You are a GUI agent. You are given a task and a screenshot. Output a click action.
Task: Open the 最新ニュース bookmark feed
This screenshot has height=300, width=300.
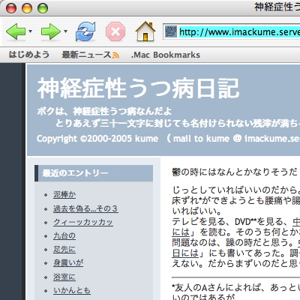click(x=86, y=55)
